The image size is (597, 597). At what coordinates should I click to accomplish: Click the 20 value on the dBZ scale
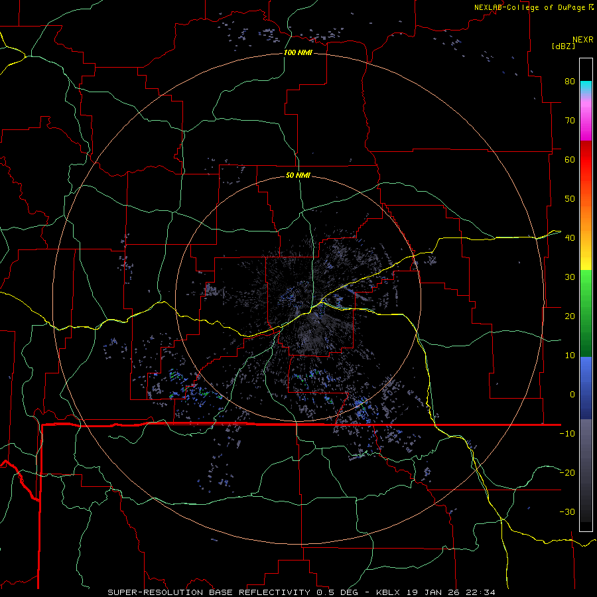tap(570, 316)
